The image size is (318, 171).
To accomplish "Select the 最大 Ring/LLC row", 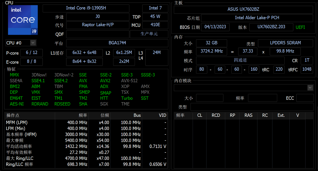I will click(86, 158).
